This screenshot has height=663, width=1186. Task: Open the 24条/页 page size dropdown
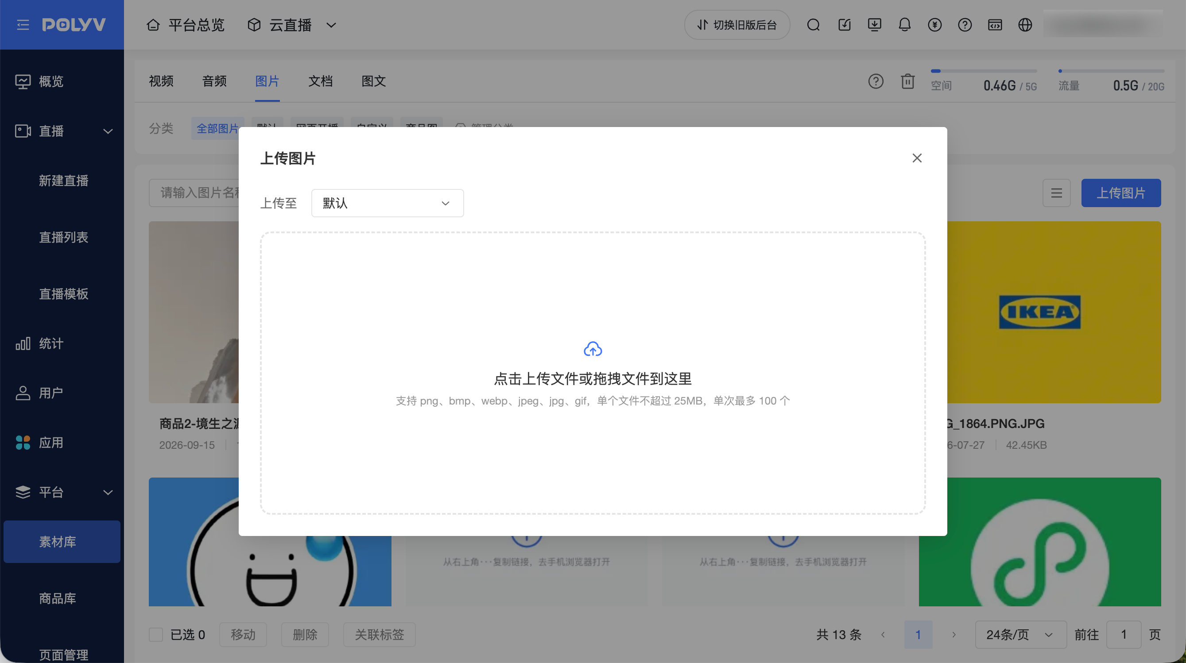pyautogui.click(x=1021, y=635)
